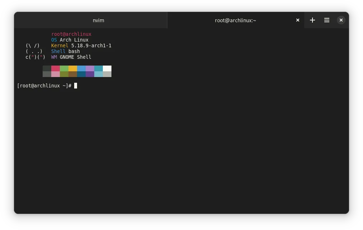Click the yellow swatch in top row
The image size is (363, 230).
pos(73,68)
